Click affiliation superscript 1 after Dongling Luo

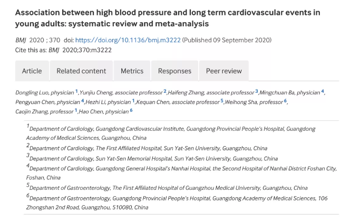pos(76,91)
